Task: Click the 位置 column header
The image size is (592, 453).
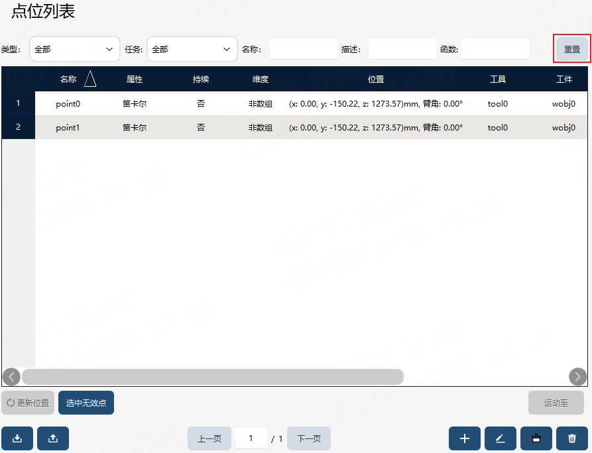Action: pos(376,79)
